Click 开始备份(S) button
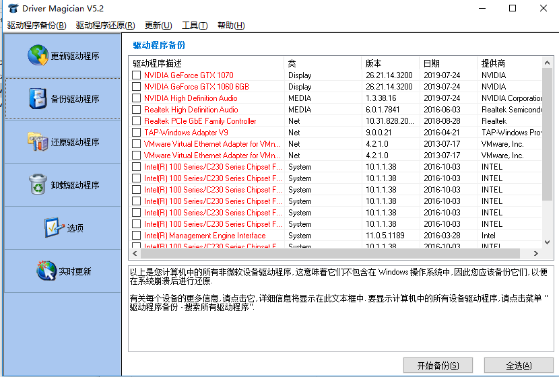The image size is (559, 377). coord(438,366)
